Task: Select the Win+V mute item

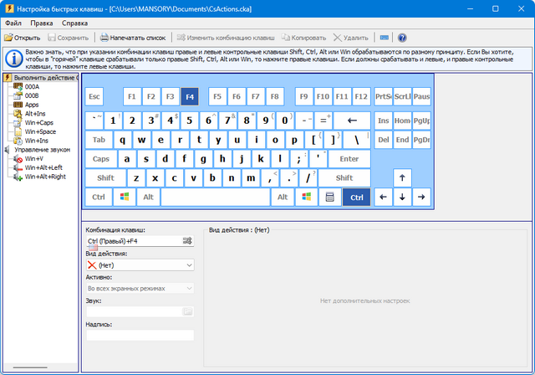Action: (34, 159)
